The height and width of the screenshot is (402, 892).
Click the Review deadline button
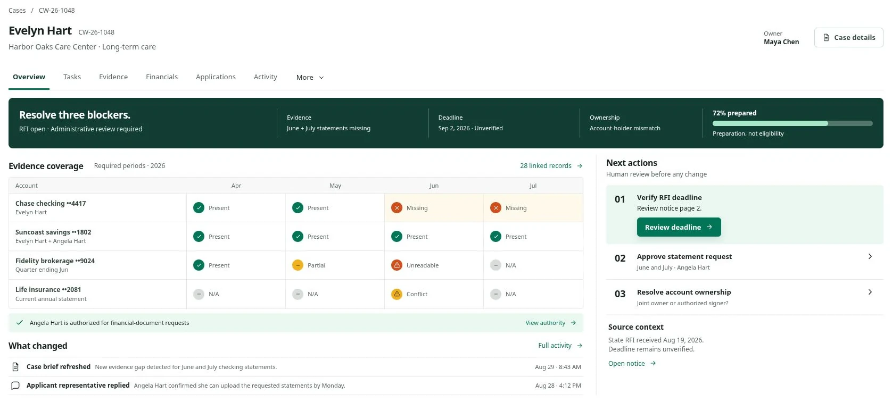(679, 227)
